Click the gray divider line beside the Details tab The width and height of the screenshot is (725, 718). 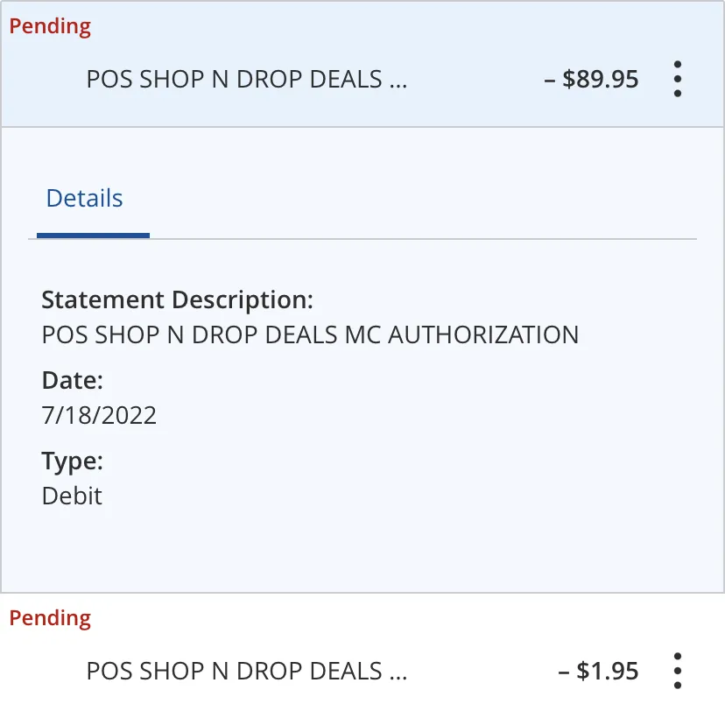point(423,239)
